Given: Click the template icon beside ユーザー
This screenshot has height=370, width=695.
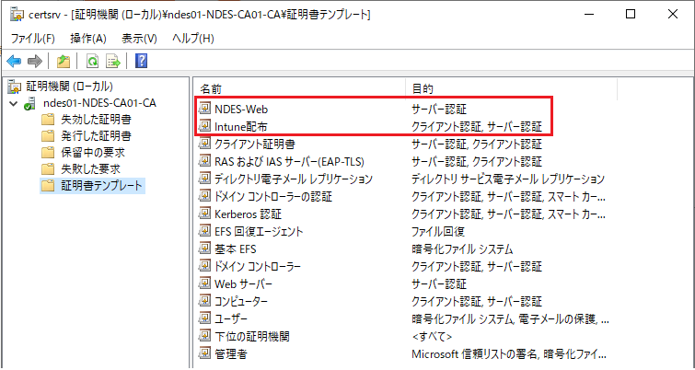Looking at the screenshot, I should pos(204,318).
